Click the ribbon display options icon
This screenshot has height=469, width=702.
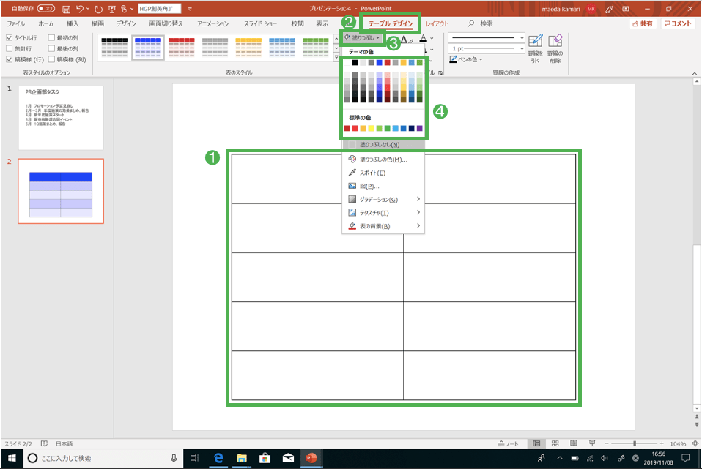[x=626, y=9]
